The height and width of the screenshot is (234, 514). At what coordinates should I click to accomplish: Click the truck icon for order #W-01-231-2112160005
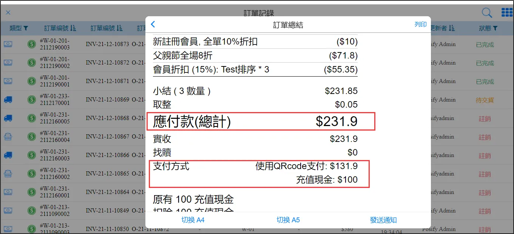tap(8, 118)
